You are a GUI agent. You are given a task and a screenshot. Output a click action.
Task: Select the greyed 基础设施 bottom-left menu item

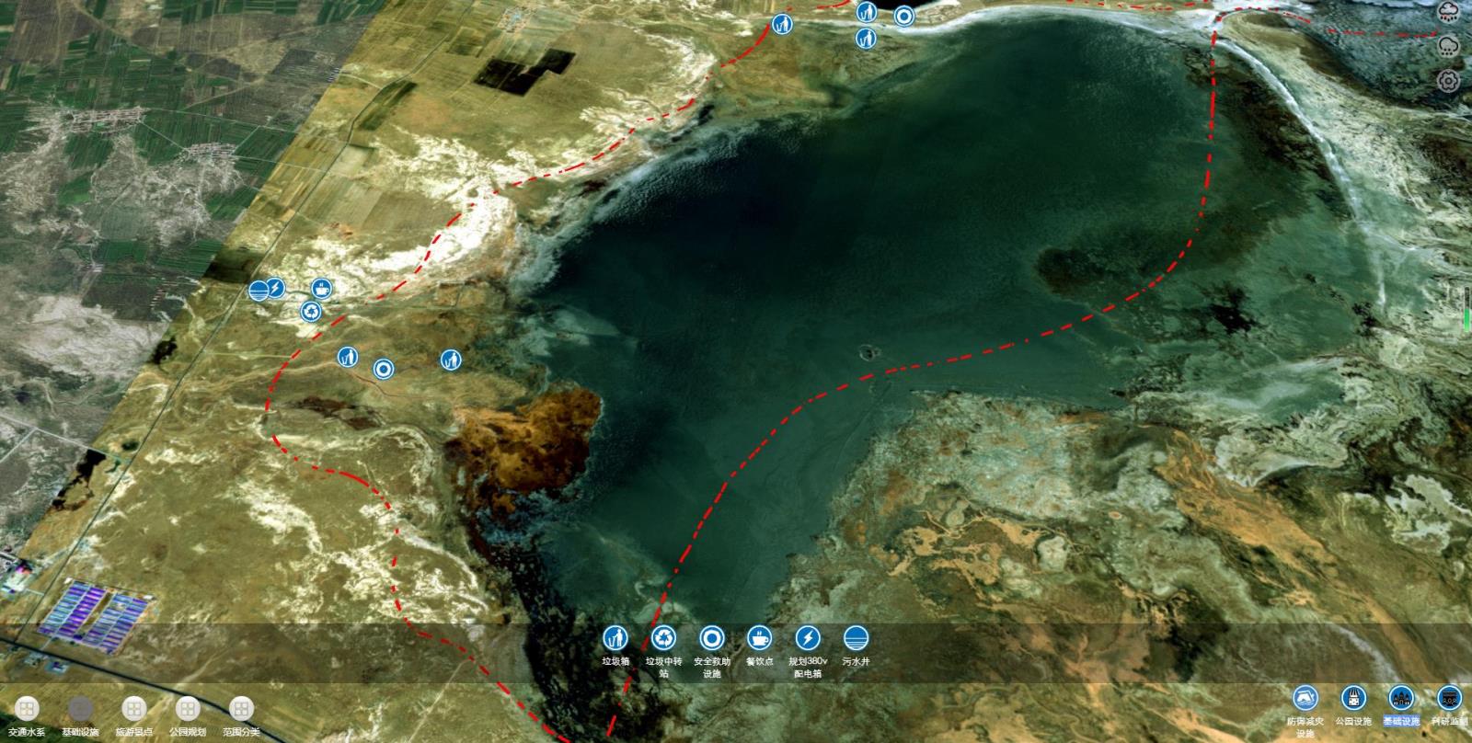[x=81, y=709]
